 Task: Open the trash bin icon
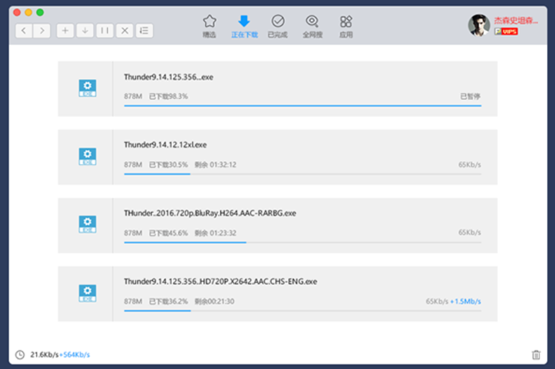click(536, 355)
